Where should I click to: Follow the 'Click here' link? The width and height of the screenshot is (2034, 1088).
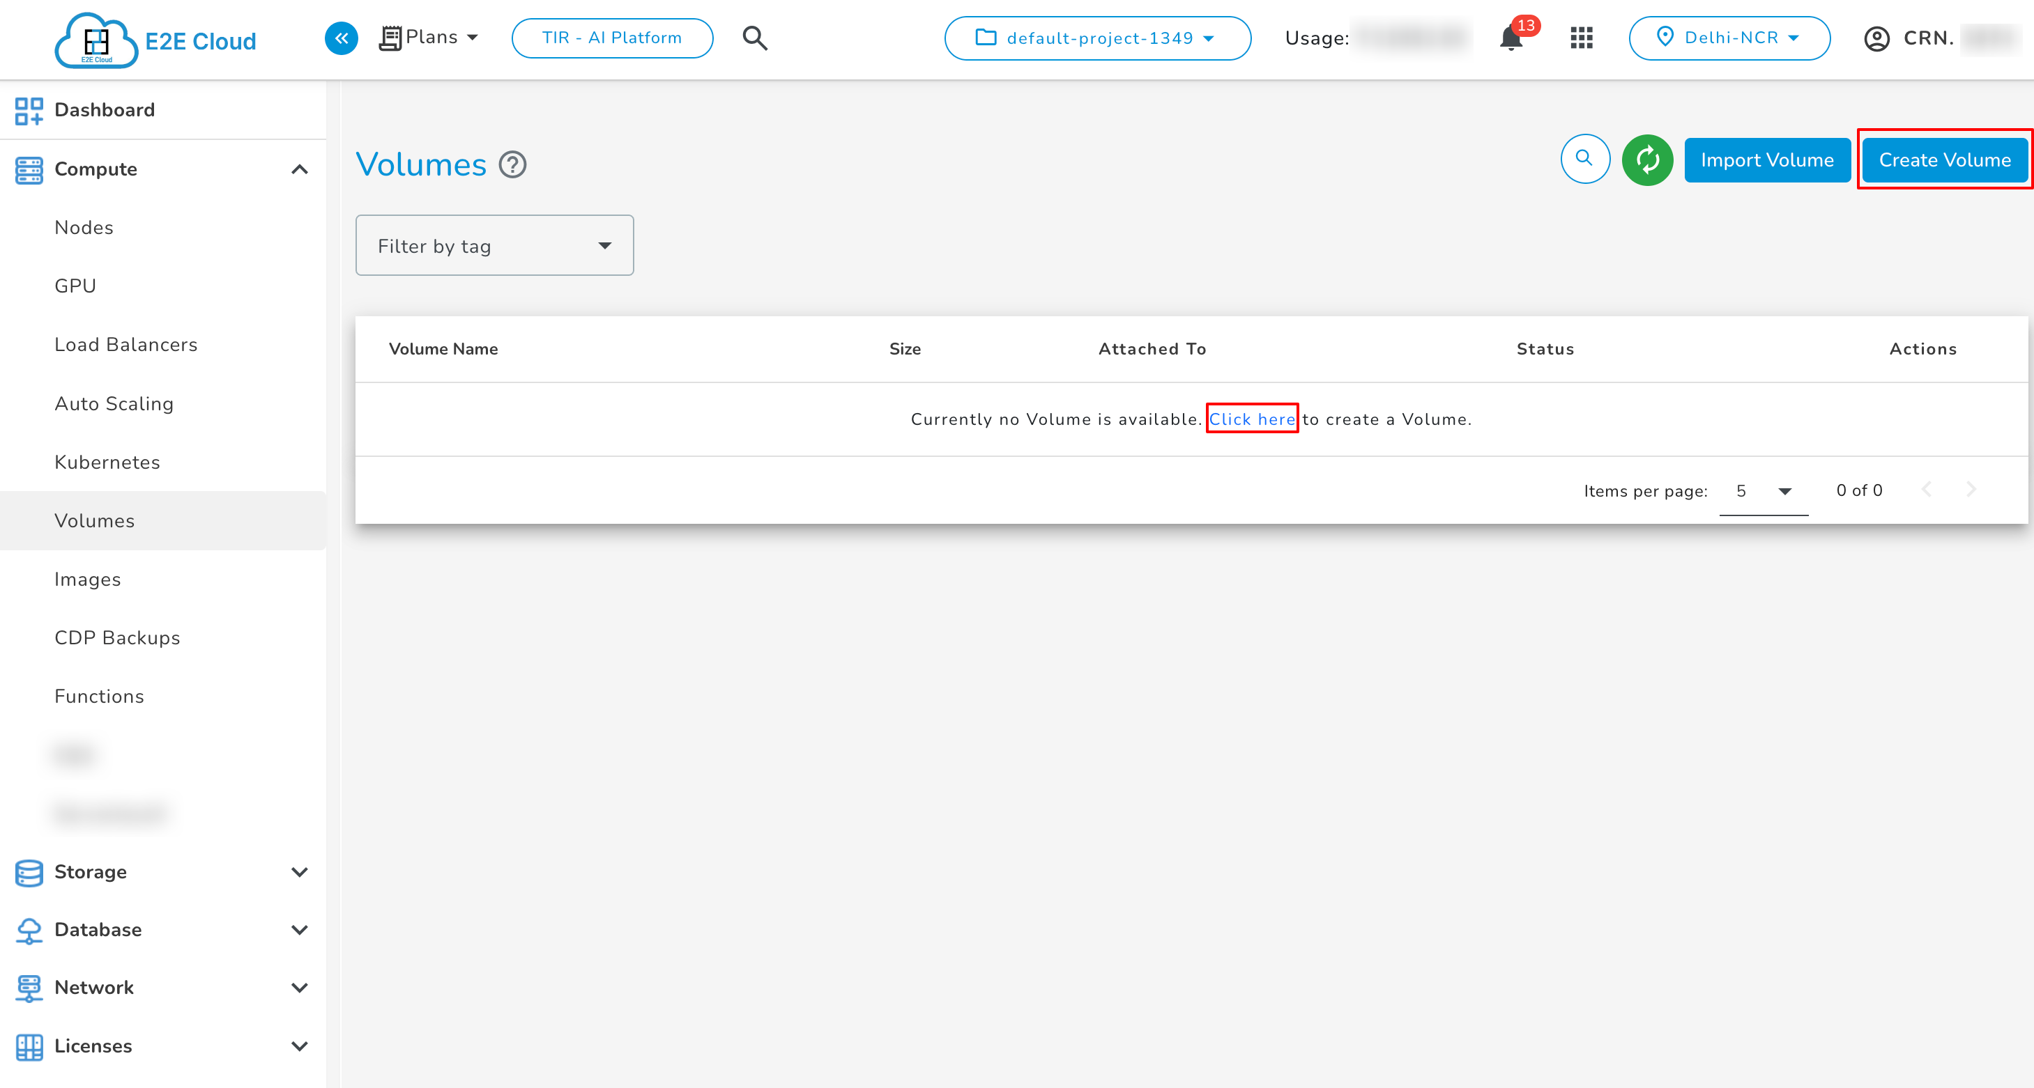pyautogui.click(x=1251, y=420)
